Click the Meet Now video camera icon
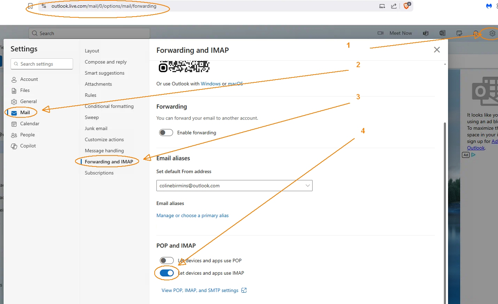Image resolution: width=498 pixels, height=304 pixels. (x=380, y=33)
